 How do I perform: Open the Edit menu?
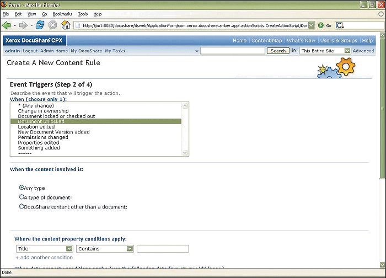click(18, 14)
